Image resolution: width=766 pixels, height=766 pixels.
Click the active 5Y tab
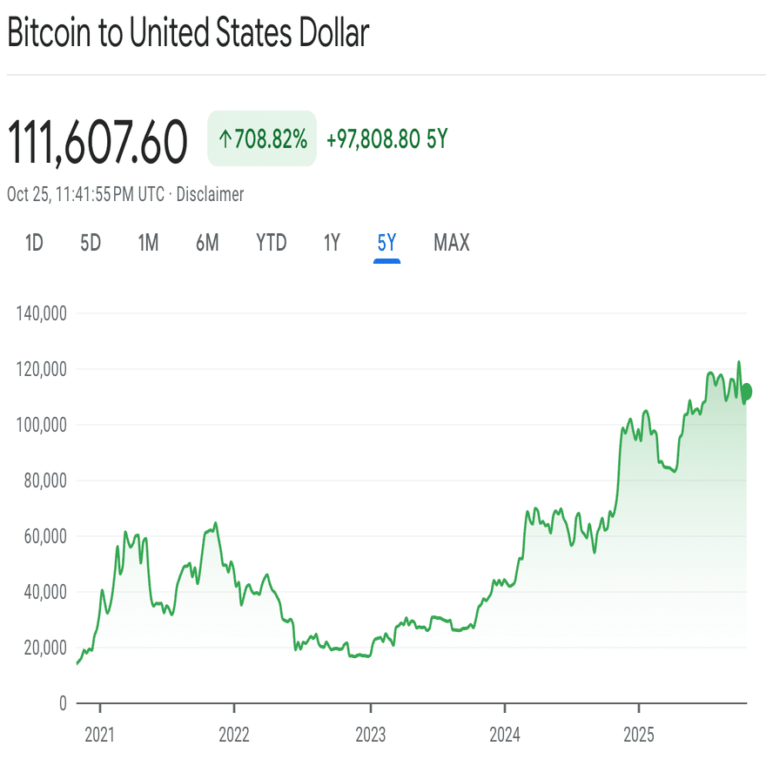click(386, 243)
